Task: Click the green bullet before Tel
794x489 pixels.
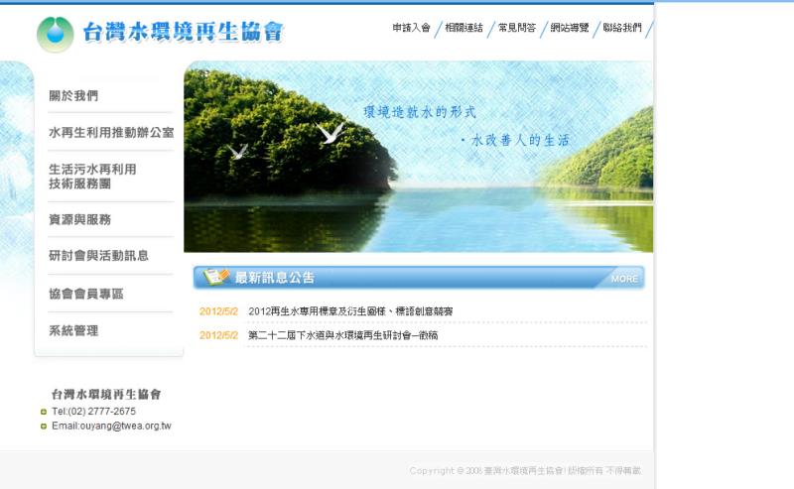Action: pyautogui.click(x=44, y=412)
